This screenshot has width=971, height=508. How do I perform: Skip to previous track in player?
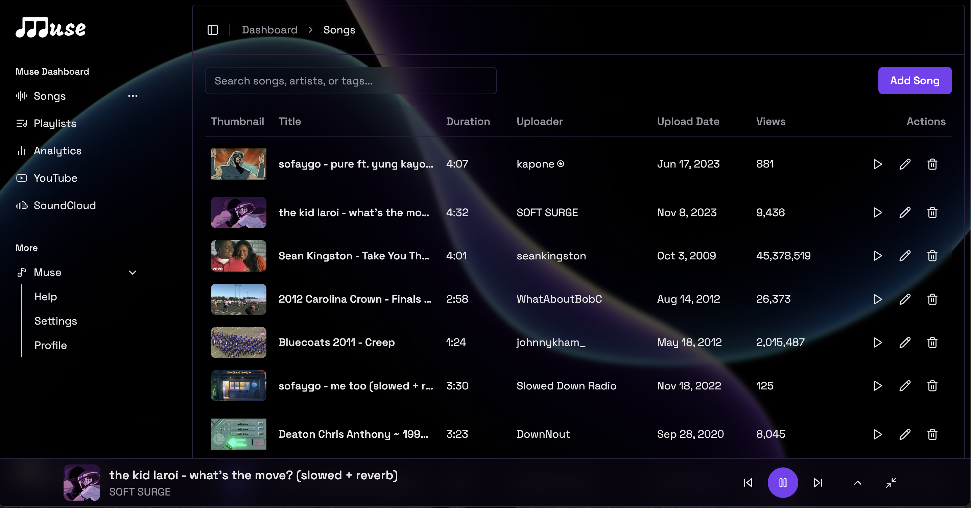748,482
